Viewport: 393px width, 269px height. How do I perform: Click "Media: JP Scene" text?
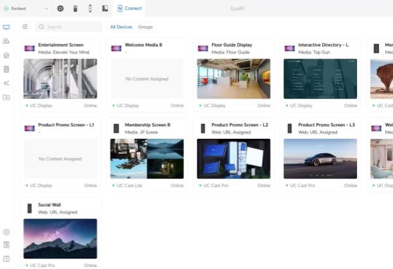[x=141, y=132]
